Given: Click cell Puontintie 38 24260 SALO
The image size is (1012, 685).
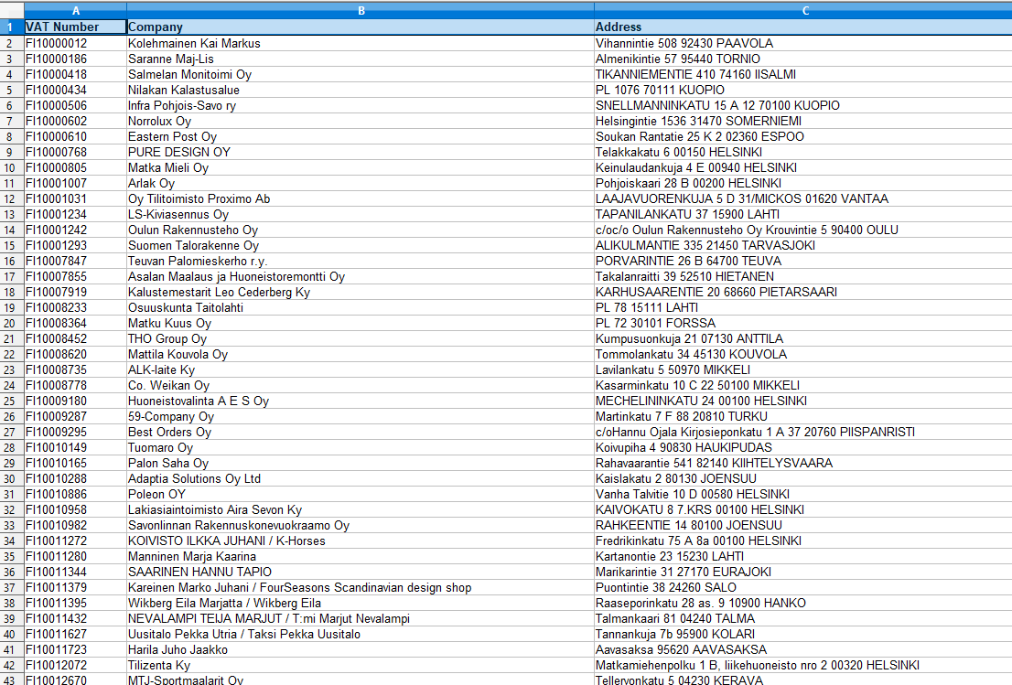Looking at the screenshot, I should click(802, 588).
